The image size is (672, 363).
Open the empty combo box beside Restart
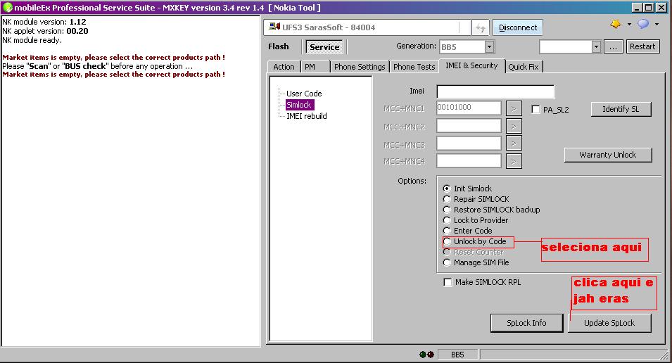point(596,46)
